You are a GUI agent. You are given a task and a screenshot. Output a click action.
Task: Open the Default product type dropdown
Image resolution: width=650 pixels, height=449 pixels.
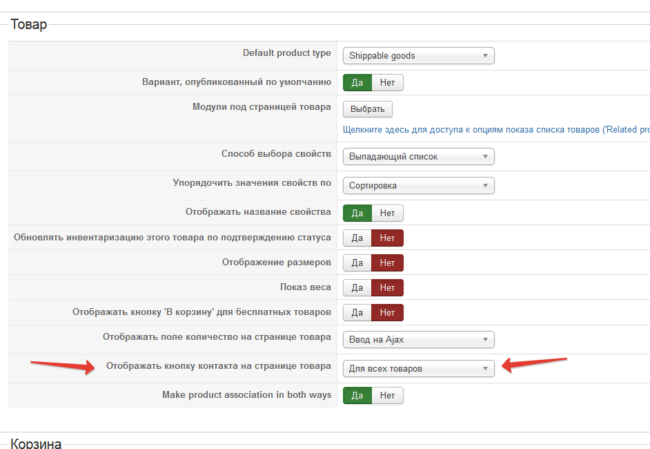[419, 55]
